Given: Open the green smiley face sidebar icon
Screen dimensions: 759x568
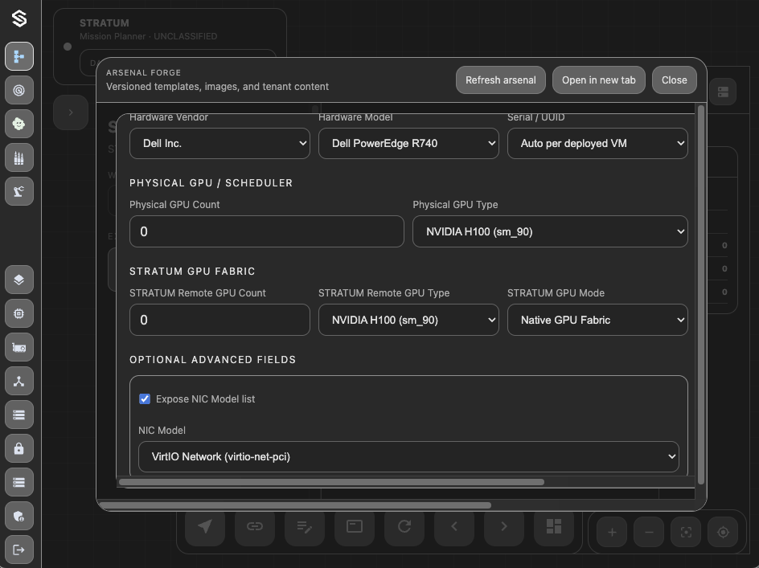Looking at the screenshot, I should (19, 124).
